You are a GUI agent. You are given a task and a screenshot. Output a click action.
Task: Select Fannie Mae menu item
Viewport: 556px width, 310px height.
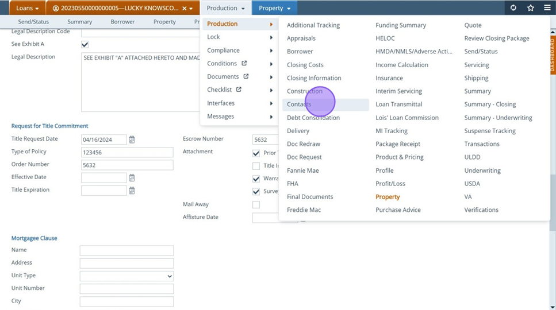click(x=303, y=170)
